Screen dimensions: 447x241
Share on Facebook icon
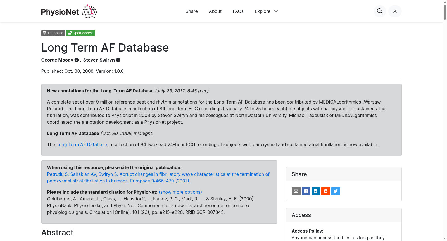click(306, 191)
